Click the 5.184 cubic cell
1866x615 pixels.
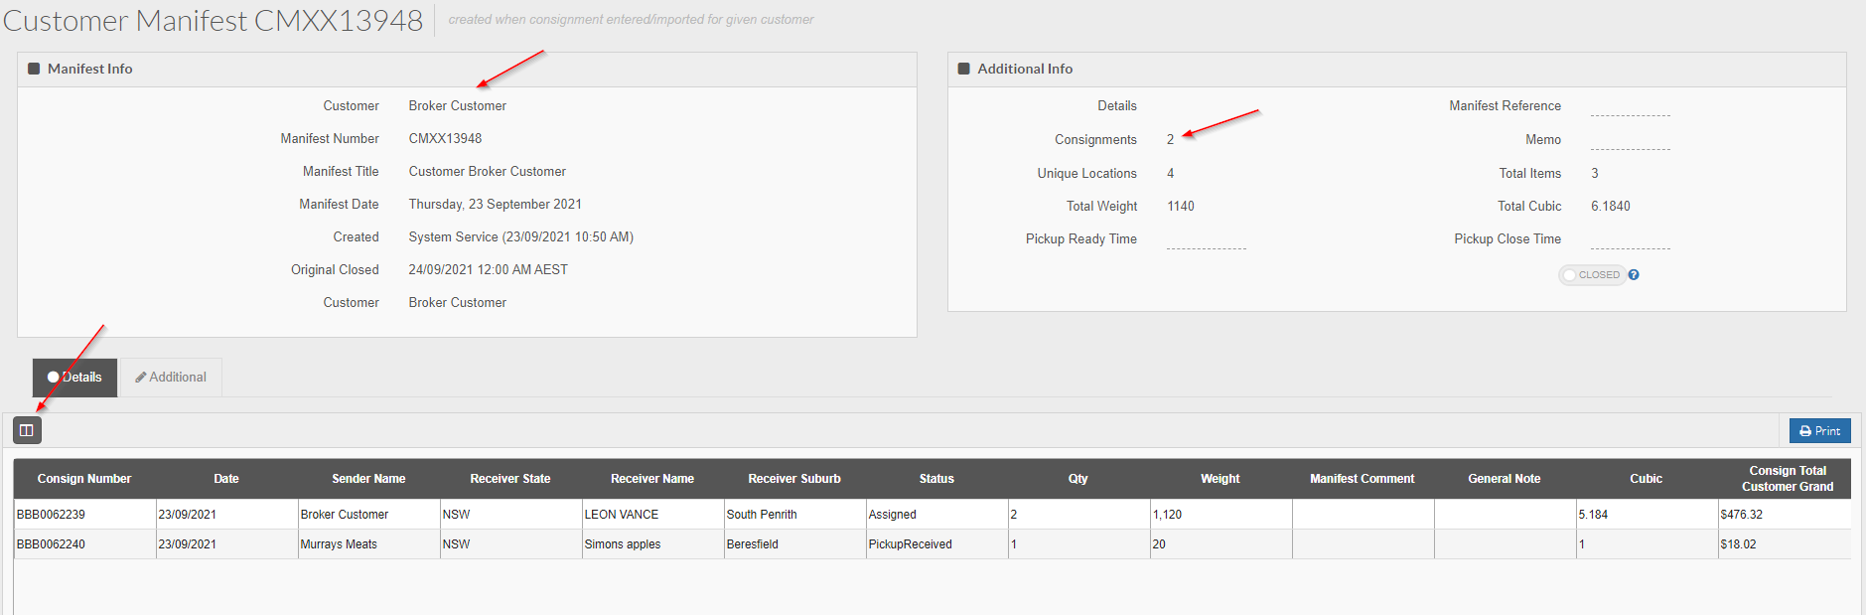tap(1647, 515)
